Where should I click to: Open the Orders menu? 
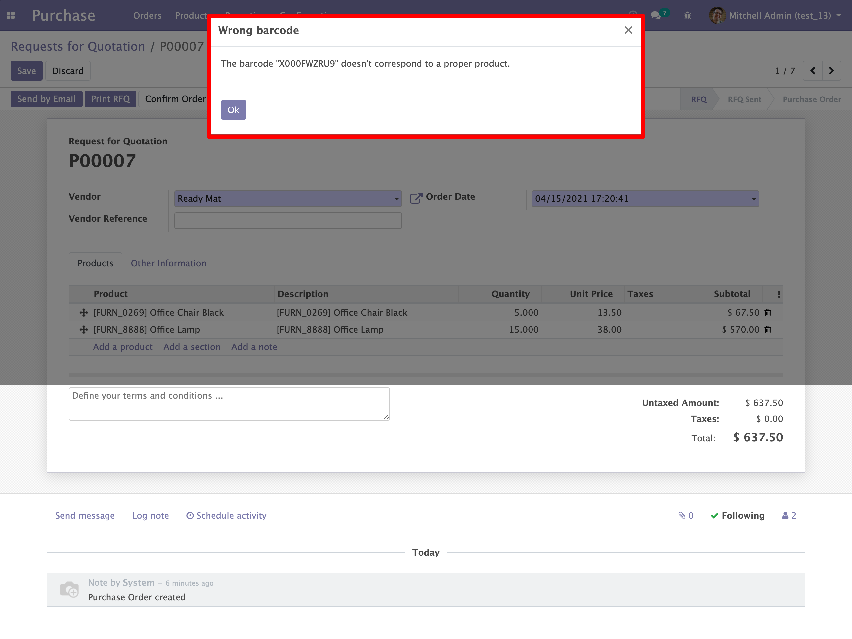pos(147,15)
